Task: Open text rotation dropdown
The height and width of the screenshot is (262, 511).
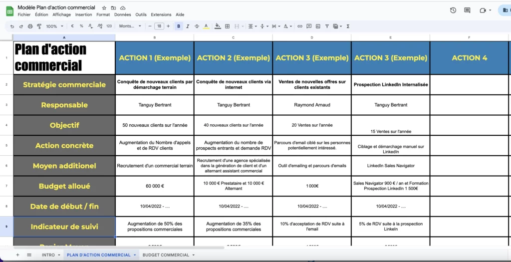Action: [287, 26]
